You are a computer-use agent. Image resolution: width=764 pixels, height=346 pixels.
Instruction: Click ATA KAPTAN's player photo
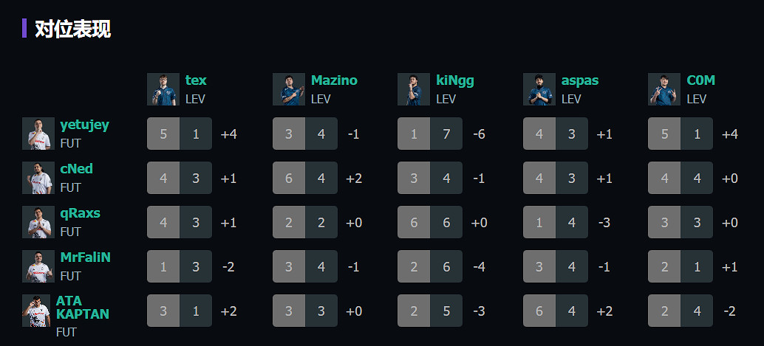(36, 311)
